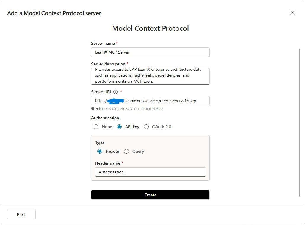The height and width of the screenshot is (225, 305).
Task: Click the warning icon below Server URL field
Action: tap(93, 109)
